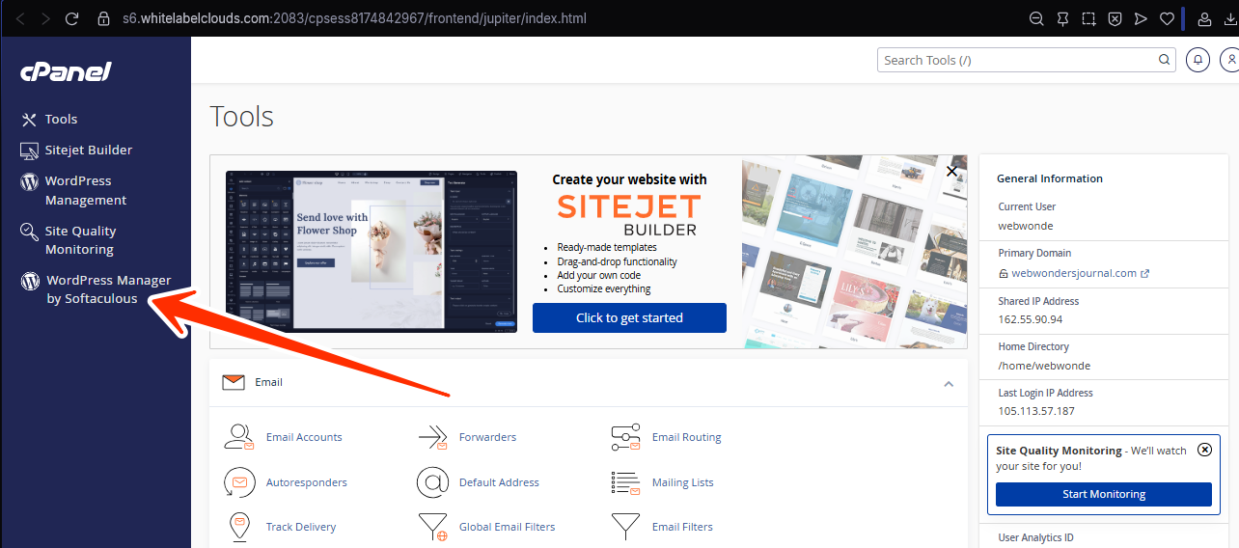Click the Sitejet templates collage image
The image size is (1239, 548).
click(x=855, y=252)
